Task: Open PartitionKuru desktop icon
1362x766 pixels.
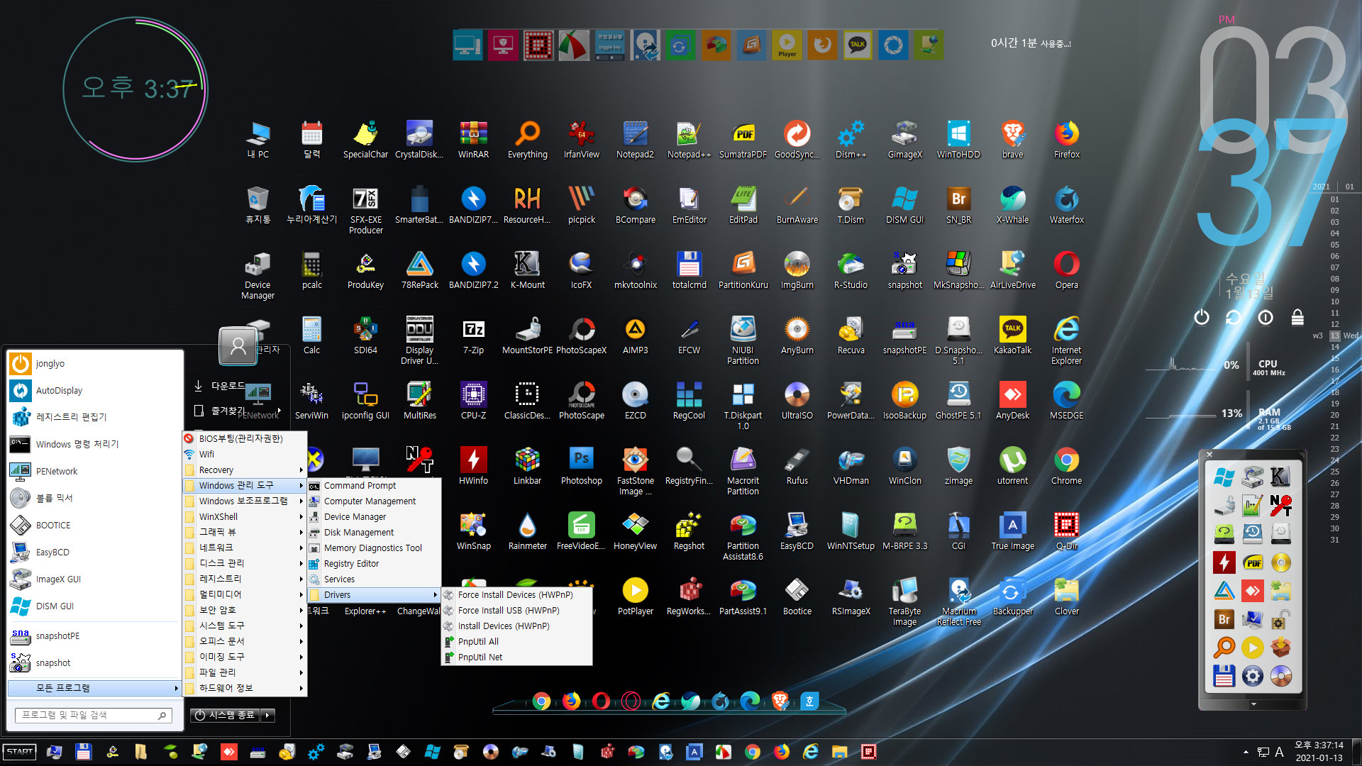Action: pyautogui.click(x=743, y=270)
